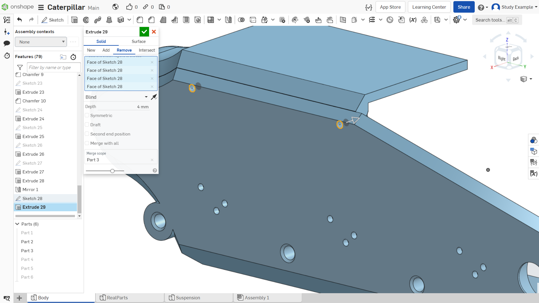Click the Fillet tool icon
This screenshot has height=303, width=539.
click(x=140, y=20)
